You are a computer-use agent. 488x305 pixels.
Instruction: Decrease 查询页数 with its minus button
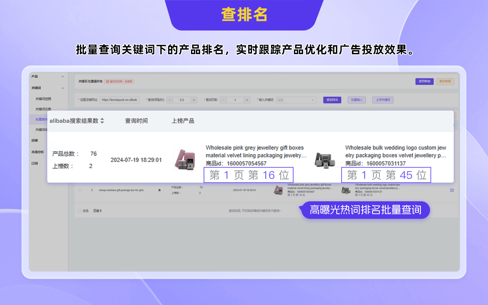[x=224, y=100]
